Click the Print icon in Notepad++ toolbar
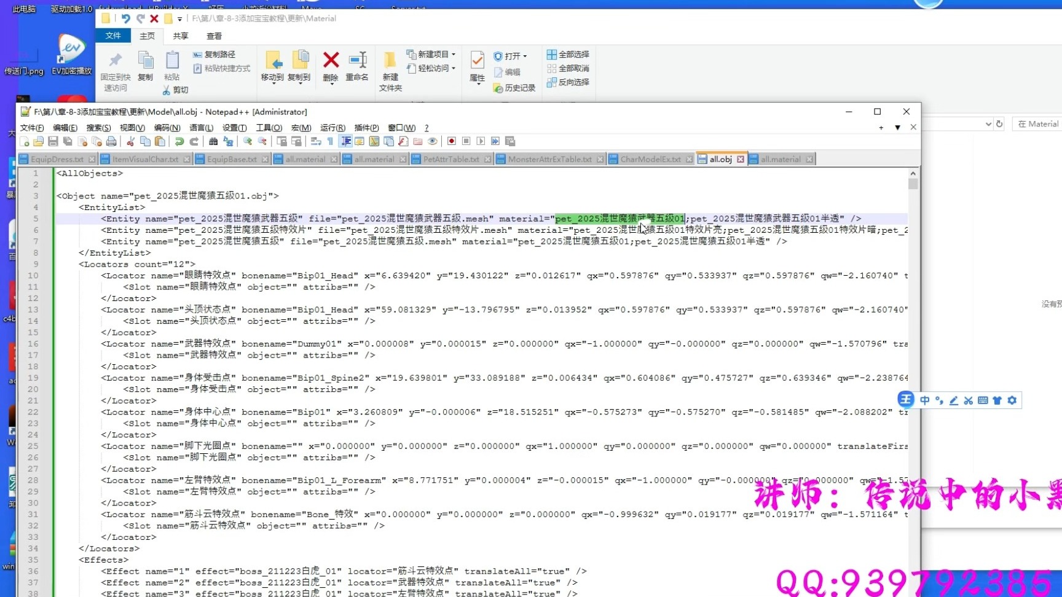 click(x=111, y=141)
